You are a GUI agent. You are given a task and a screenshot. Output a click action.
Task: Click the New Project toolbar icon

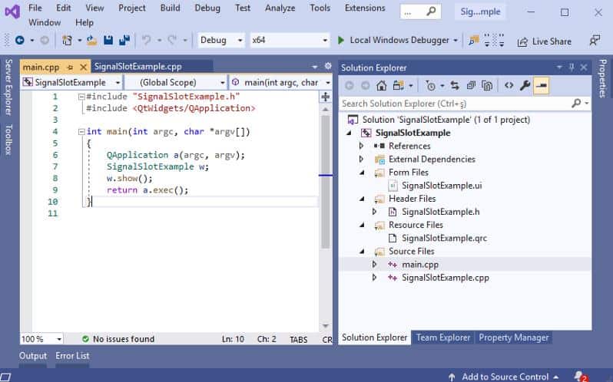[x=68, y=40]
